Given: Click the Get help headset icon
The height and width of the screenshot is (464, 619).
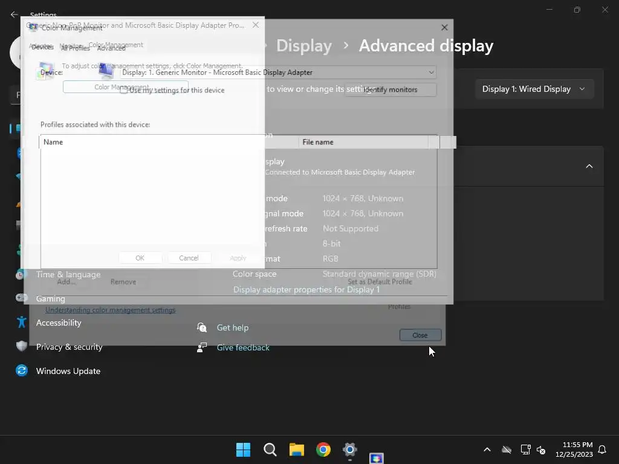Looking at the screenshot, I should click(x=202, y=327).
